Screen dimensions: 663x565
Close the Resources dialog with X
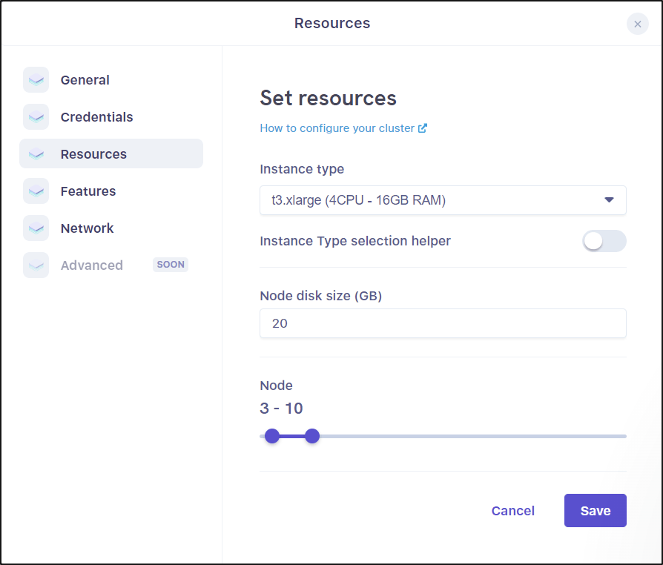click(638, 24)
